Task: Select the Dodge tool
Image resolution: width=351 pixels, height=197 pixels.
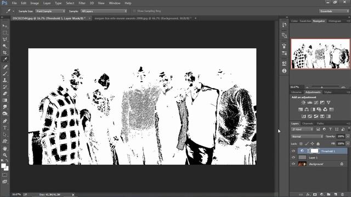Action: coord(5,114)
